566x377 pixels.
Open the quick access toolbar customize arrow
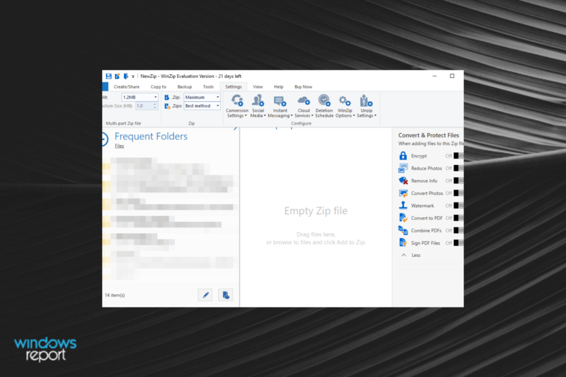[133, 77]
